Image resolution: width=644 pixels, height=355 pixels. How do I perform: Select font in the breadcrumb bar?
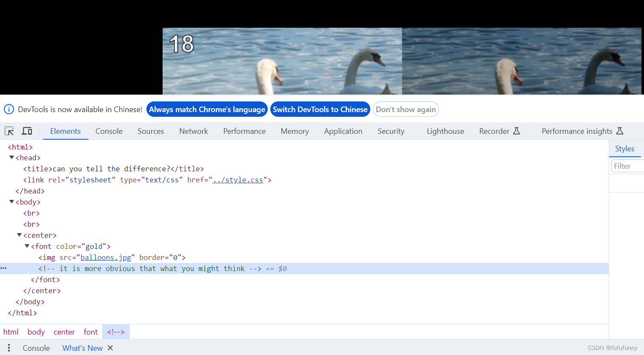pyautogui.click(x=91, y=332)
